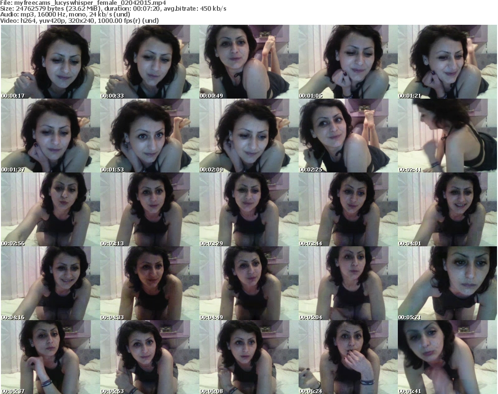Click the thumbnail marked 00:00:49
Viewport: 498px width, 394px height.
tap(249, 62)
